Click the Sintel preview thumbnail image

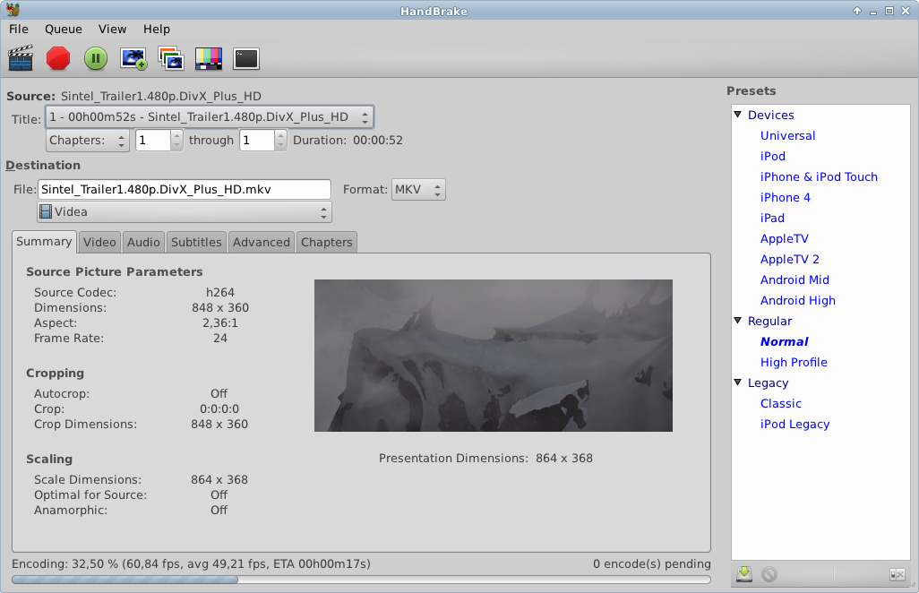point(494,356)
